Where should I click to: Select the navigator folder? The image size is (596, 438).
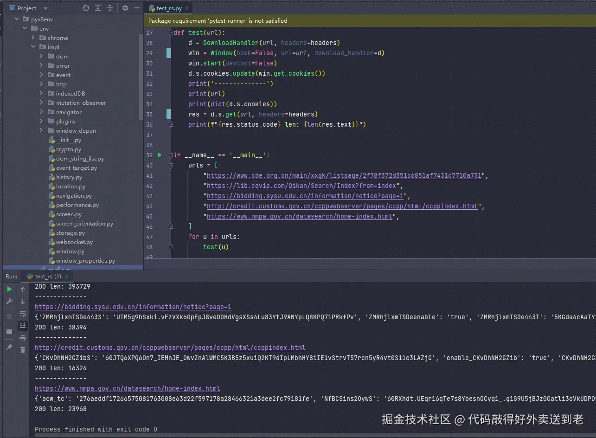click(69, 112)
